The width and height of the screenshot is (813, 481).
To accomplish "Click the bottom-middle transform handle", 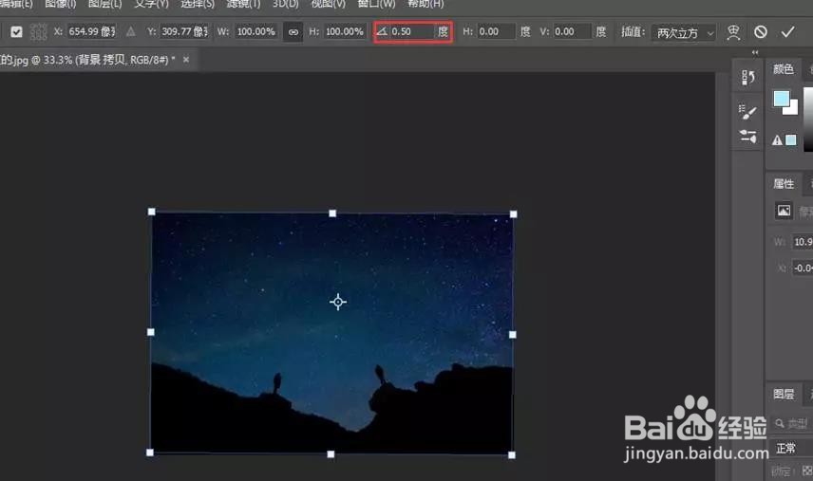I will [331, 454].
